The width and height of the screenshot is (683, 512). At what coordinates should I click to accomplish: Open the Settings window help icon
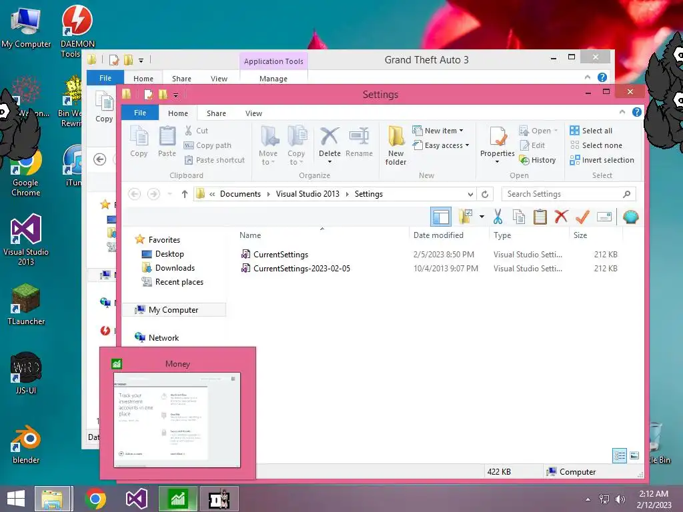click(636, 112)
